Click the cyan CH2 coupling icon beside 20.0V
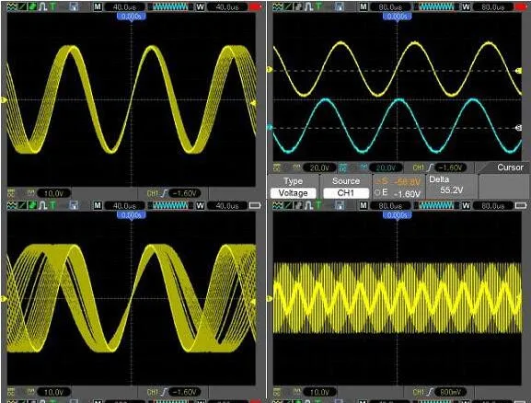The image size is (531, 403). click(343, 167)
